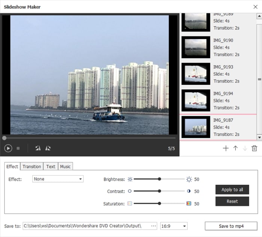
Task: Add a new photo with plus icon
Action: 226,148
